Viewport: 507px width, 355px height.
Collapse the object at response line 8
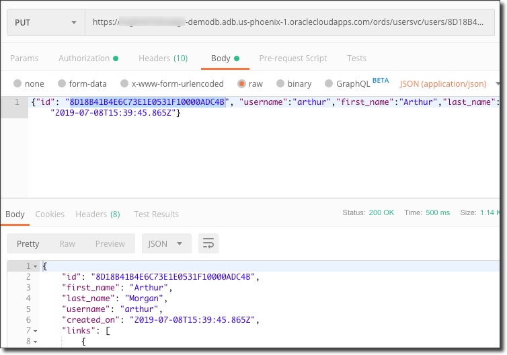pyautogui.click(x=35, y=342)
